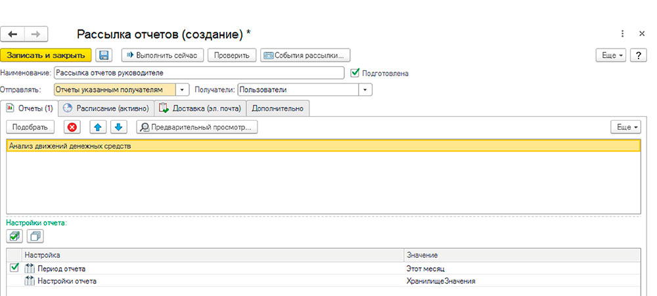
Task: Open the Получатели dropdown arrow
Action: pyautogui.click(x=365, y=90)
